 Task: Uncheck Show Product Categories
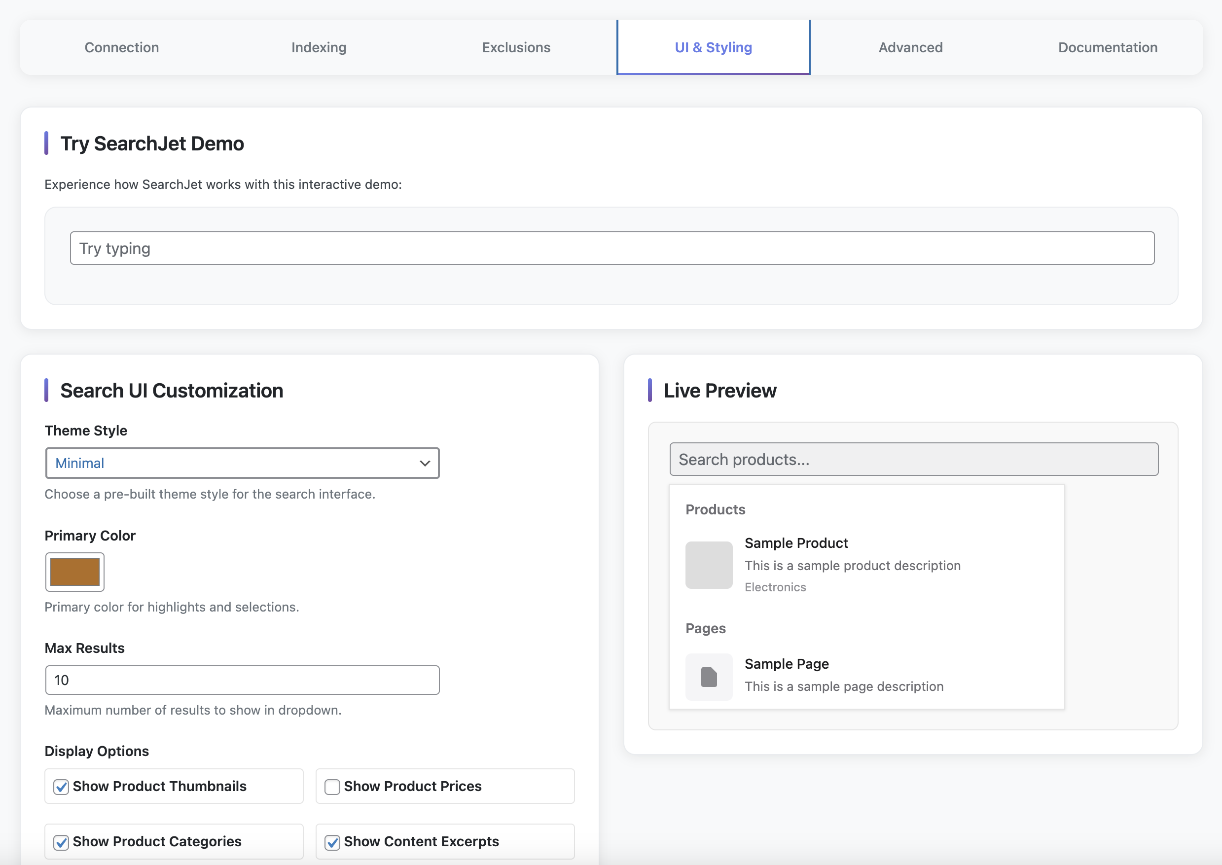(61, 841)
